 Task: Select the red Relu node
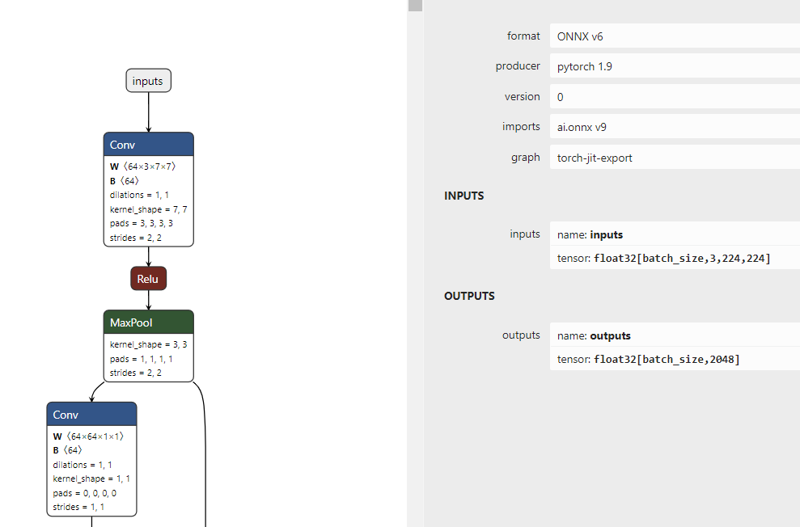pyautogui.click(x=148, y=279)
